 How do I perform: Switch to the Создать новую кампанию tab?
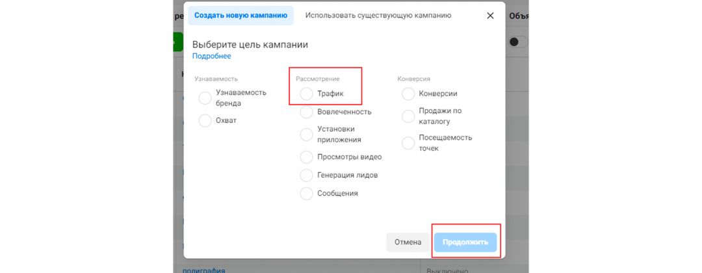coord(240,16)
